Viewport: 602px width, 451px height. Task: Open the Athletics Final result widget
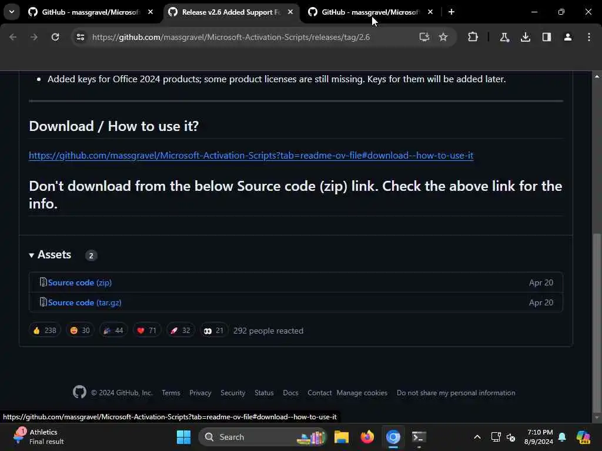click(38, 437)
